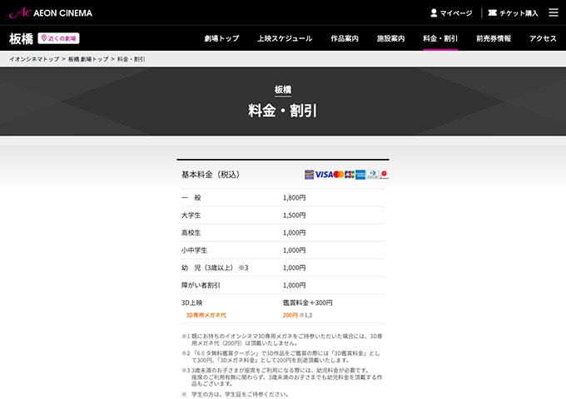The image size is (566, 399).
Task: Click the orange 200円 price
Action: point(290,315)
